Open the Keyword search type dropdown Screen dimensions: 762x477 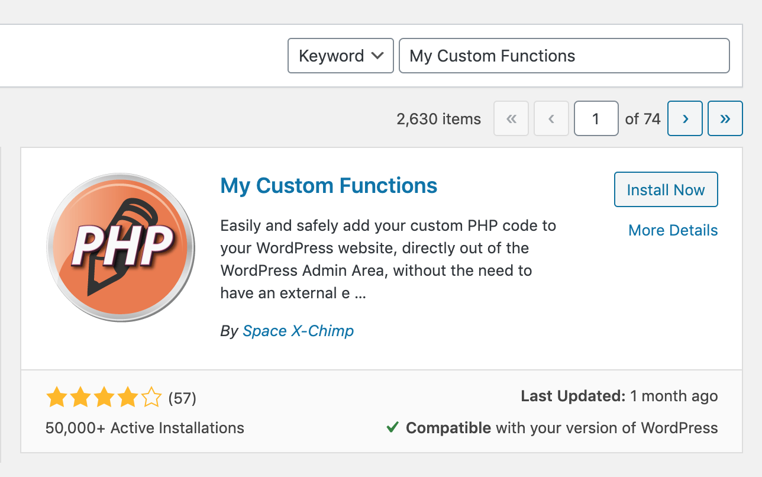[x=340, y=56]
